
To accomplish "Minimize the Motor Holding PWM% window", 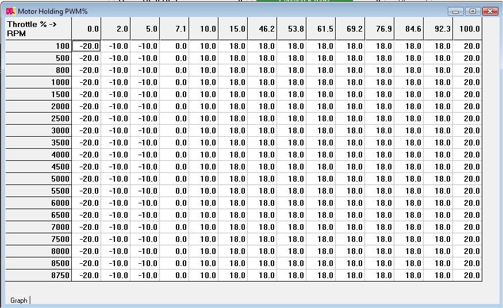I will click(x=458, y=11).
